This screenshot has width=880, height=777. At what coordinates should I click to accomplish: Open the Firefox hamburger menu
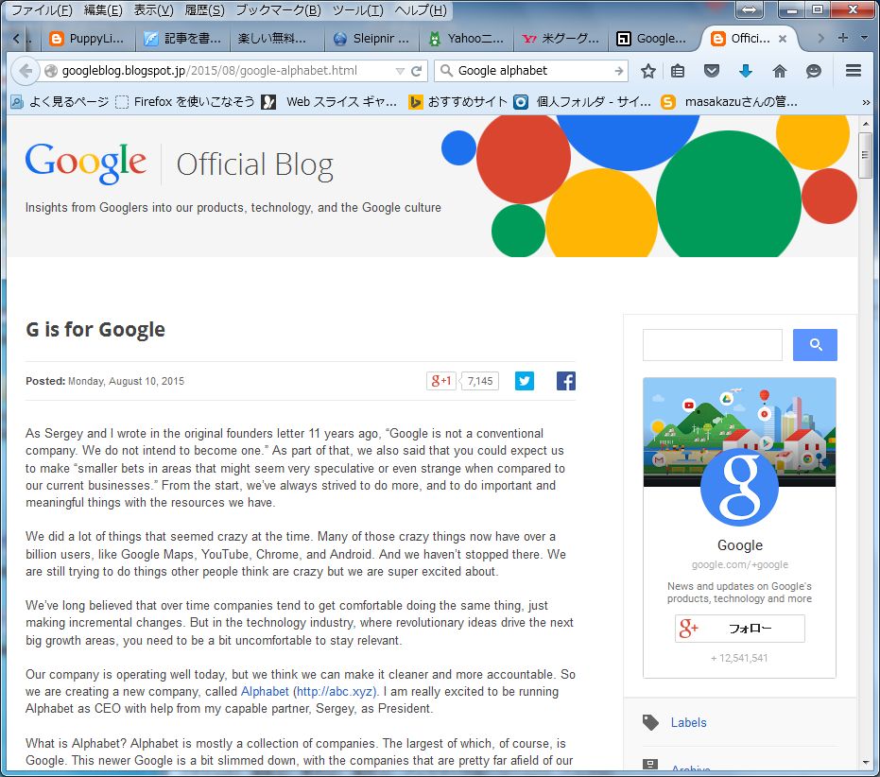pyautogui.click(x=853, y=70)
